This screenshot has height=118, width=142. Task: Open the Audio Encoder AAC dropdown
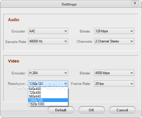[x=48, y=31]
